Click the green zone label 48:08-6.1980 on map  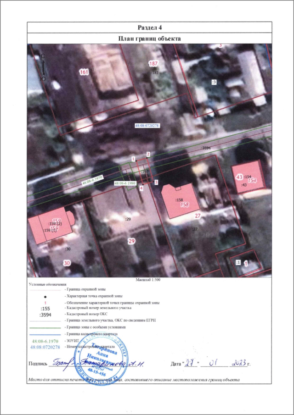click(124, 183)
